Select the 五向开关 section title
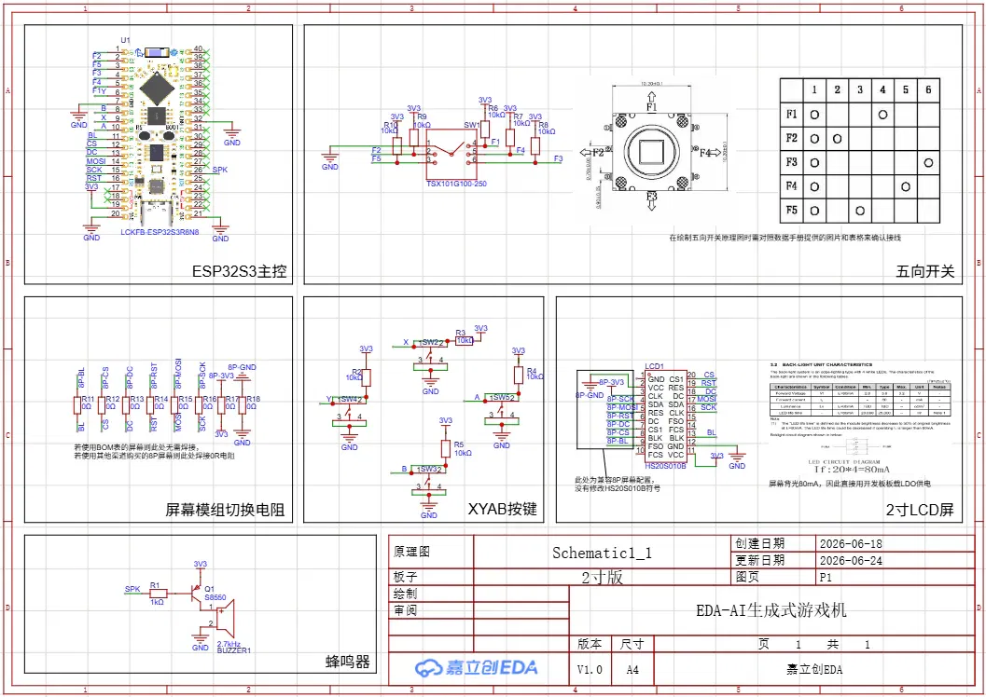This screenshot has height=697, width=986. click(925, 271)
